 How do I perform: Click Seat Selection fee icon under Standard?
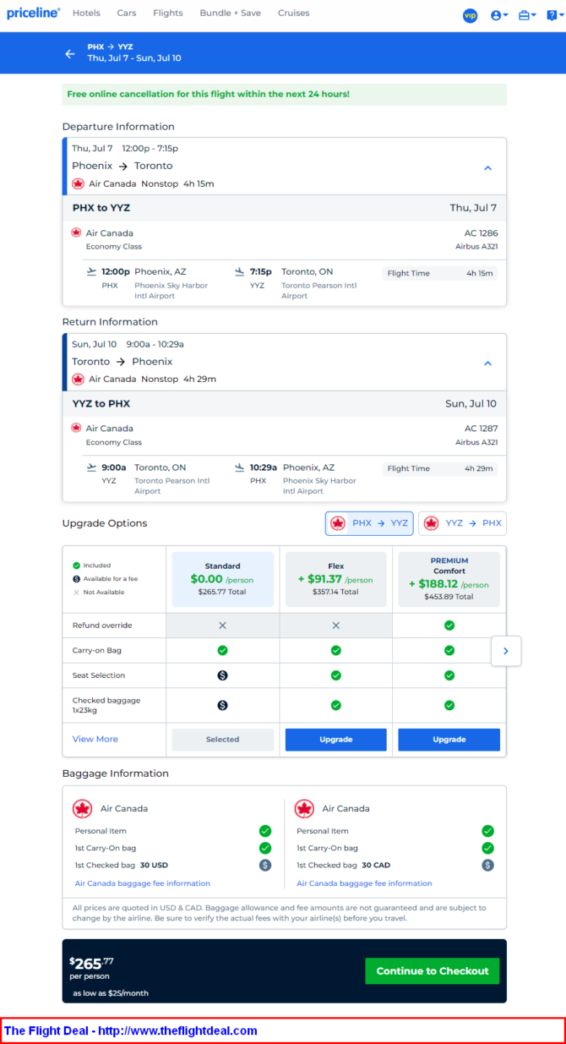[x=223, y=675]
